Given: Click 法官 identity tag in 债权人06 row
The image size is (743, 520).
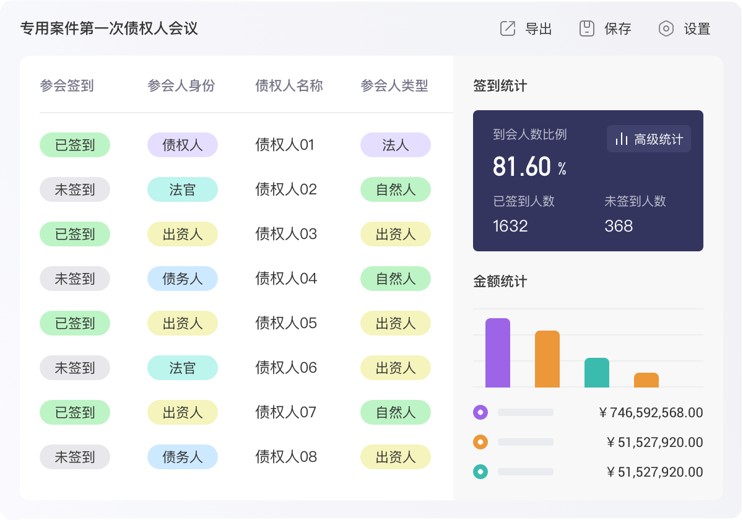Looking at the screenshot, I should 183,368.
